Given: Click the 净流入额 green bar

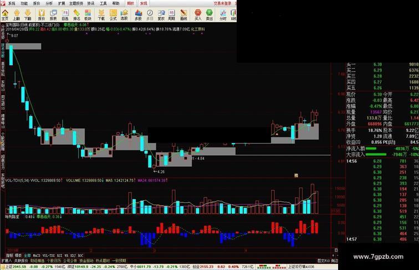Looking at the screenshot, I should (371, 149).
